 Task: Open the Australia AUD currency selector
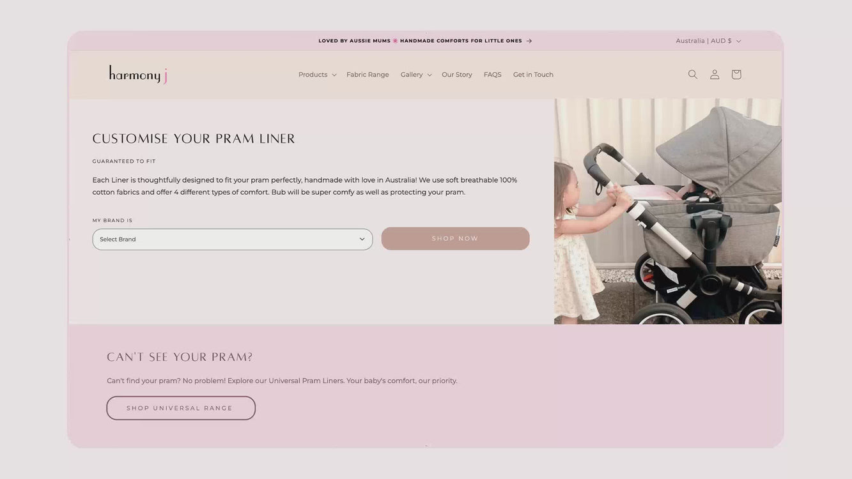709,41
